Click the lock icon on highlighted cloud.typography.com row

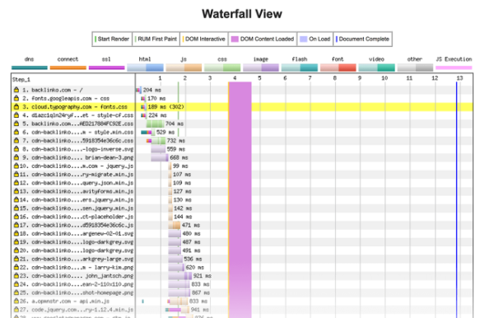(x=16, y=106)
